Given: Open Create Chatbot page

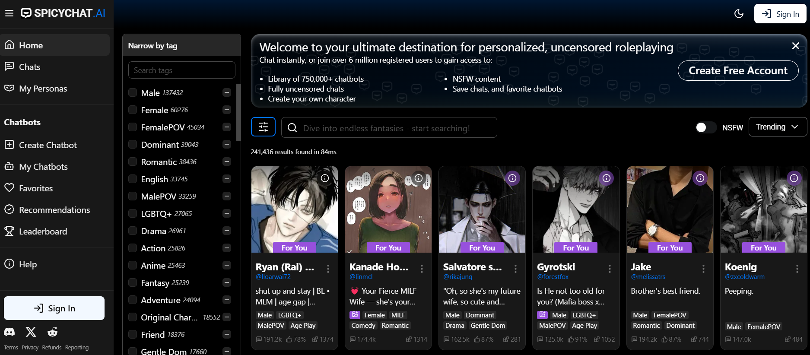Looking at the screenshot, I should (55, 145).
